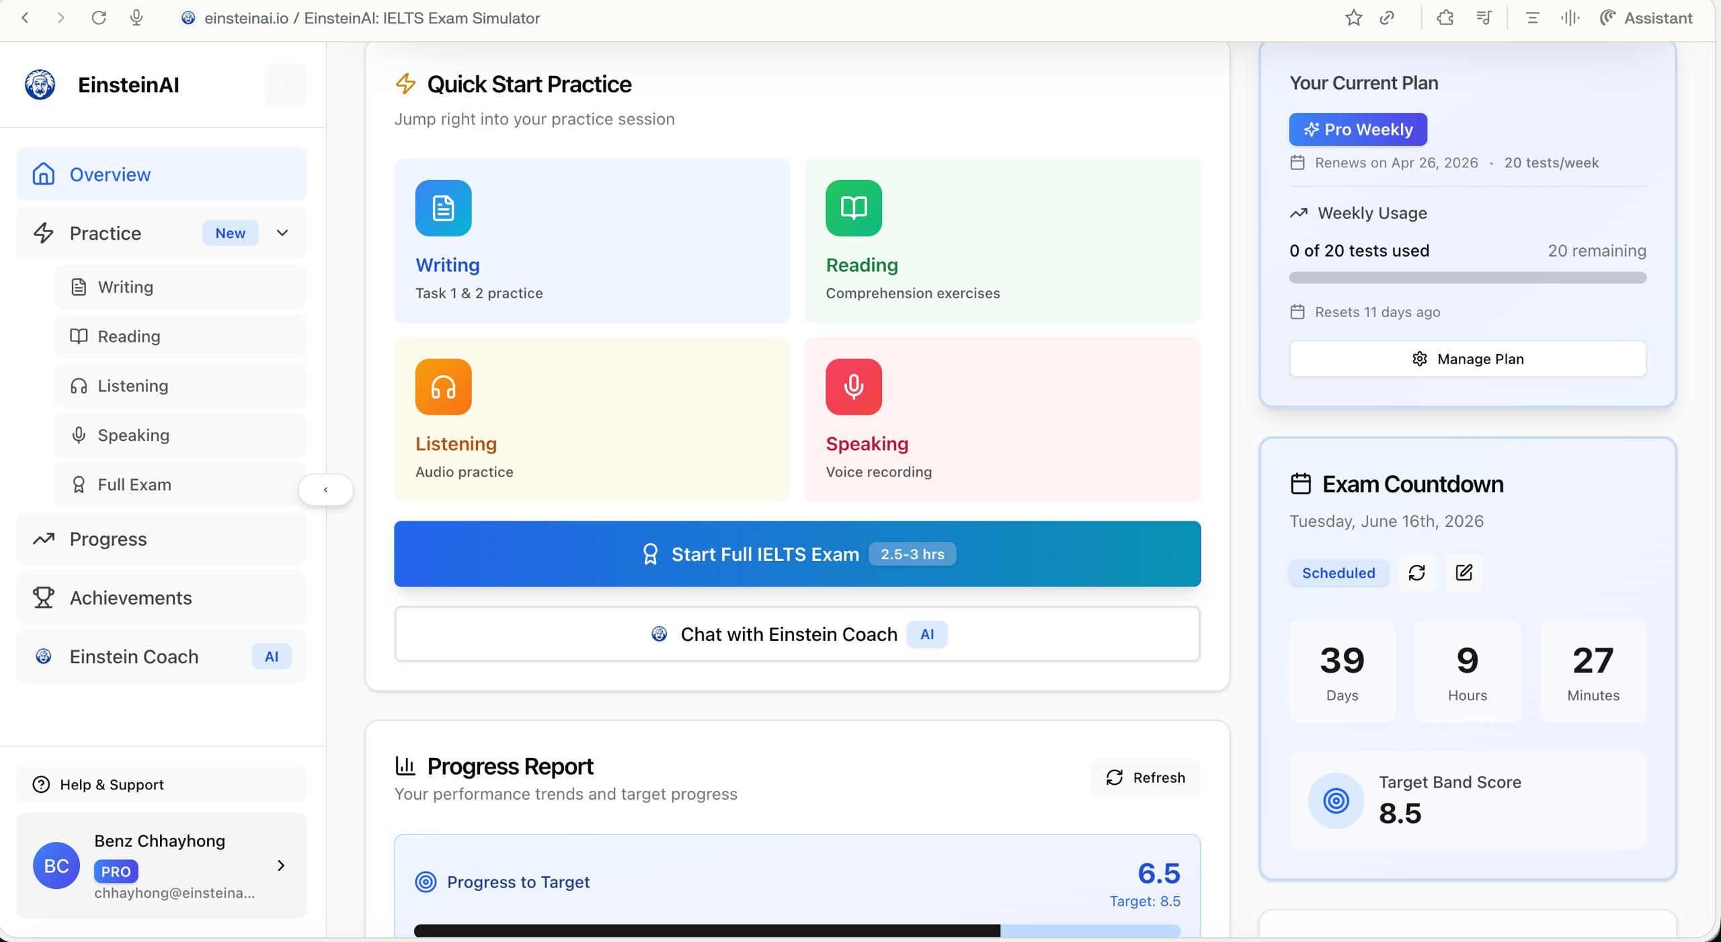Open the Achievements page
The width and height of the screenshot is (1721, 942).
(161, 597)
